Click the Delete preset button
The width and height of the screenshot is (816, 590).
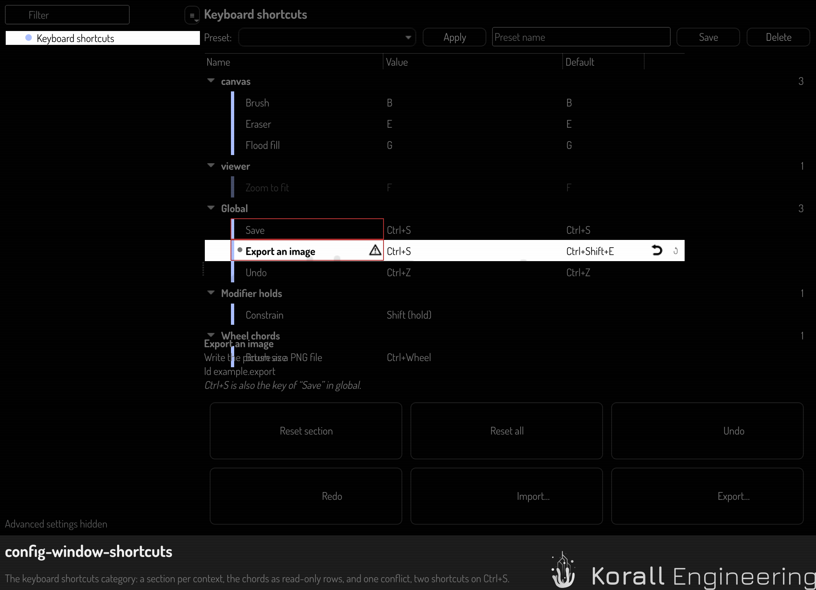tap(778, 37)
